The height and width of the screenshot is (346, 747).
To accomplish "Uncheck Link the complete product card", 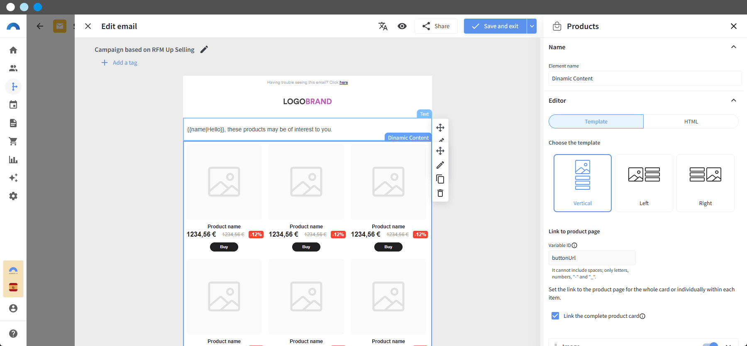I will point(555,316).
